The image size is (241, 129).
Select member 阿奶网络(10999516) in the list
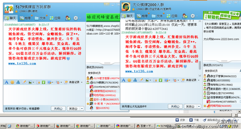(103, 96)
